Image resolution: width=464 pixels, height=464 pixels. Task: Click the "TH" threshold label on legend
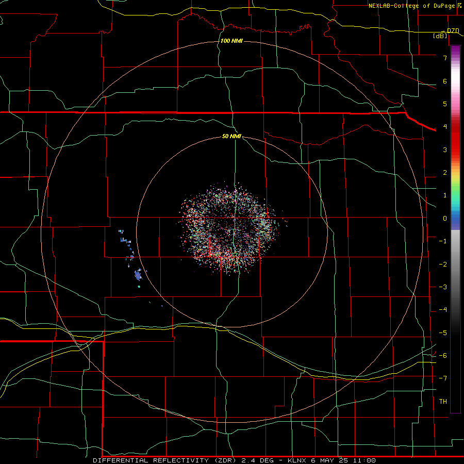443,402
